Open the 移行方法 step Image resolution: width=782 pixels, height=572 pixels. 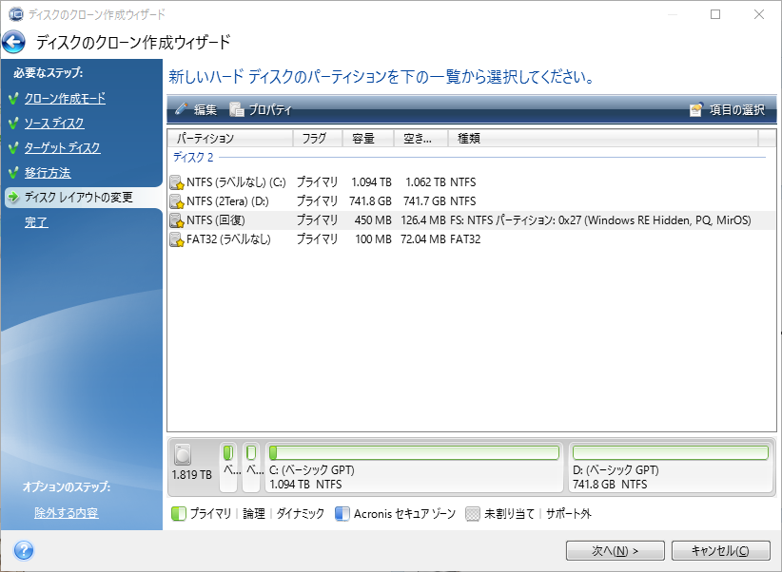pos(48,173)
